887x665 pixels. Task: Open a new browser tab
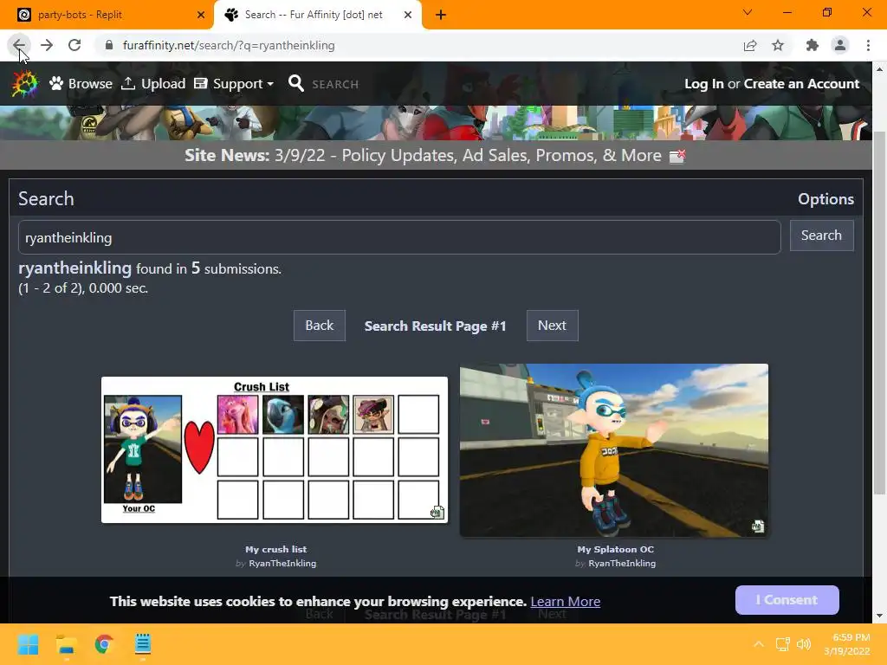point(441,15)
